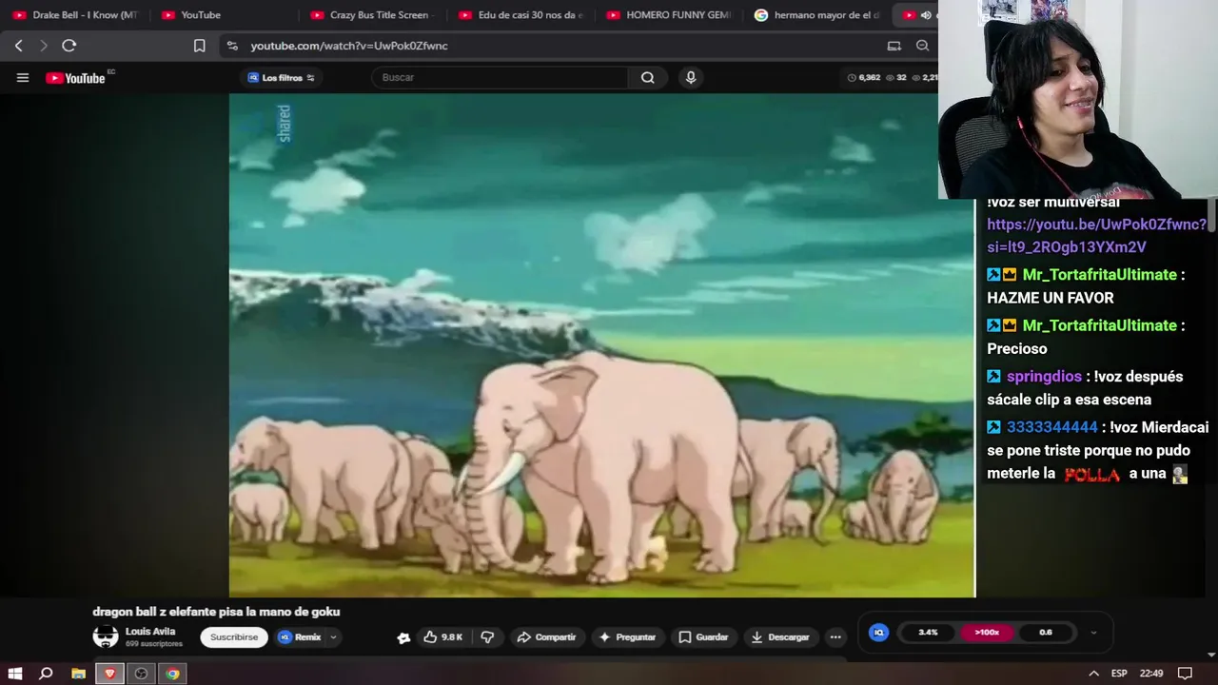The height and width of the screenshot is (685, 1218).
Task: Open Windows Start menu
Action: point(15,674)
